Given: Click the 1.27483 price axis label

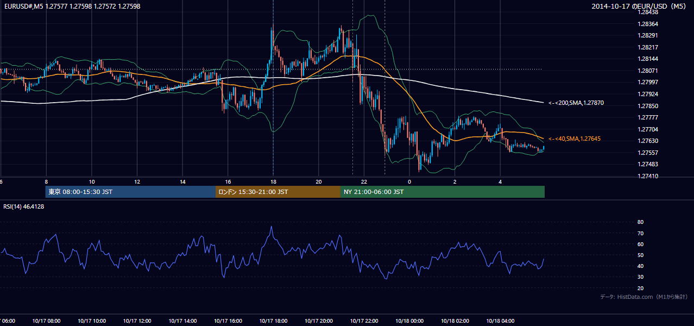Looking at the screenshot, I should pos(649,164).
